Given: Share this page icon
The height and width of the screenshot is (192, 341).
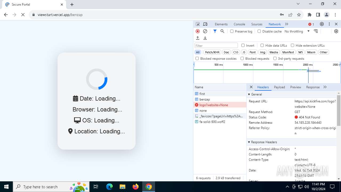Looking at the screenshot, I should [290, 15].
